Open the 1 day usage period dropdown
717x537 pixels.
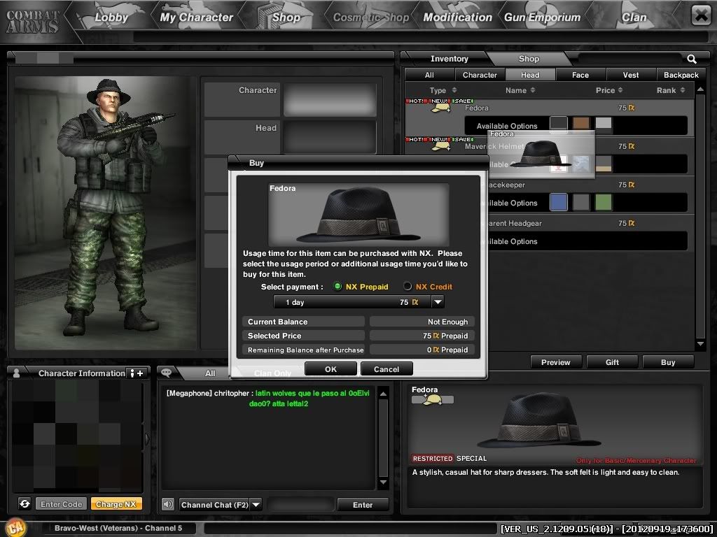coord(438,302)
